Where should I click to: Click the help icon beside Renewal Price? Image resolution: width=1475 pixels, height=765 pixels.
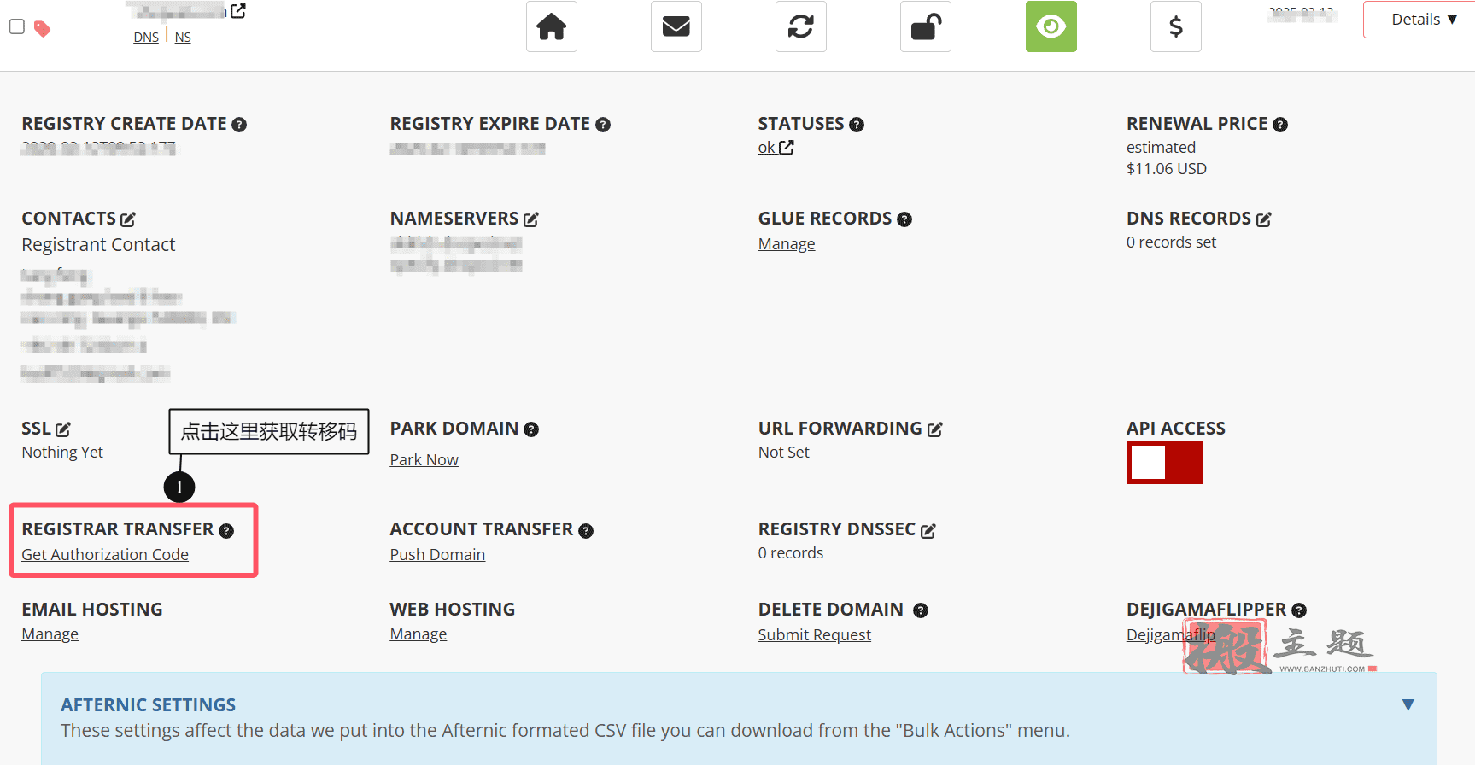click(1280, 125)
